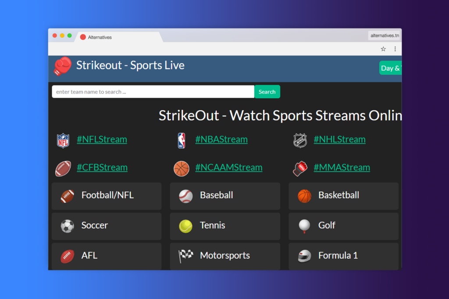Focus the team name search field
Screen dimensions: 449x299
tap(153, 92)
